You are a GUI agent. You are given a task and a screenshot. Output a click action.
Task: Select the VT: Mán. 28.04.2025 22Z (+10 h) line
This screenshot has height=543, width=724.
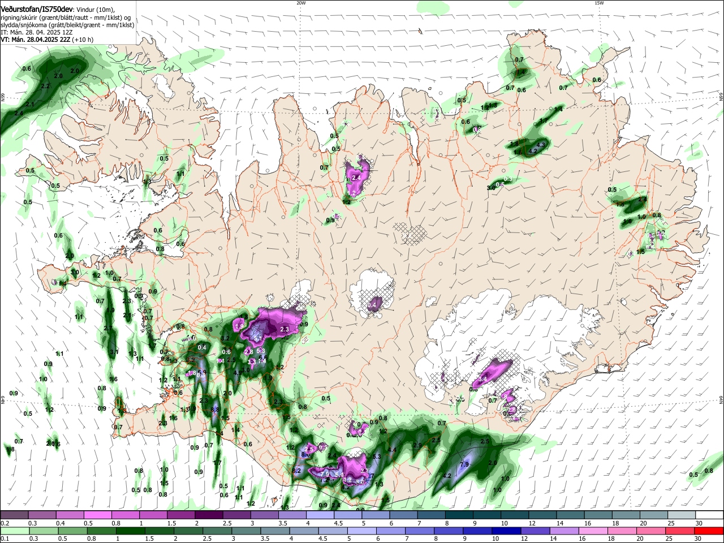pyautogui.click(x=47, y=40)
